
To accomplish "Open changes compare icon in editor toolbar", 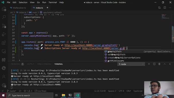I will [159, 8].
